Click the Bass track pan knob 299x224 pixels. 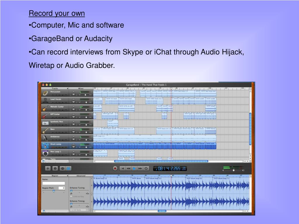73,131
